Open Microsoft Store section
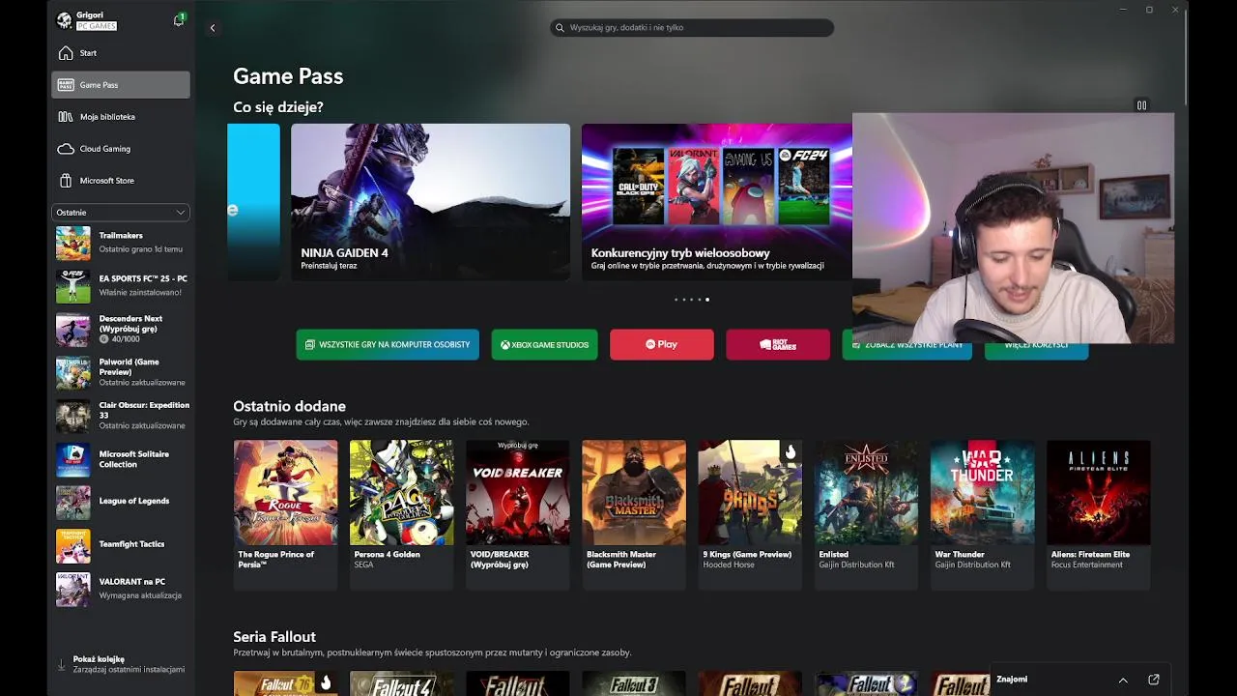 pyautogui.click(x=121, y=181)
